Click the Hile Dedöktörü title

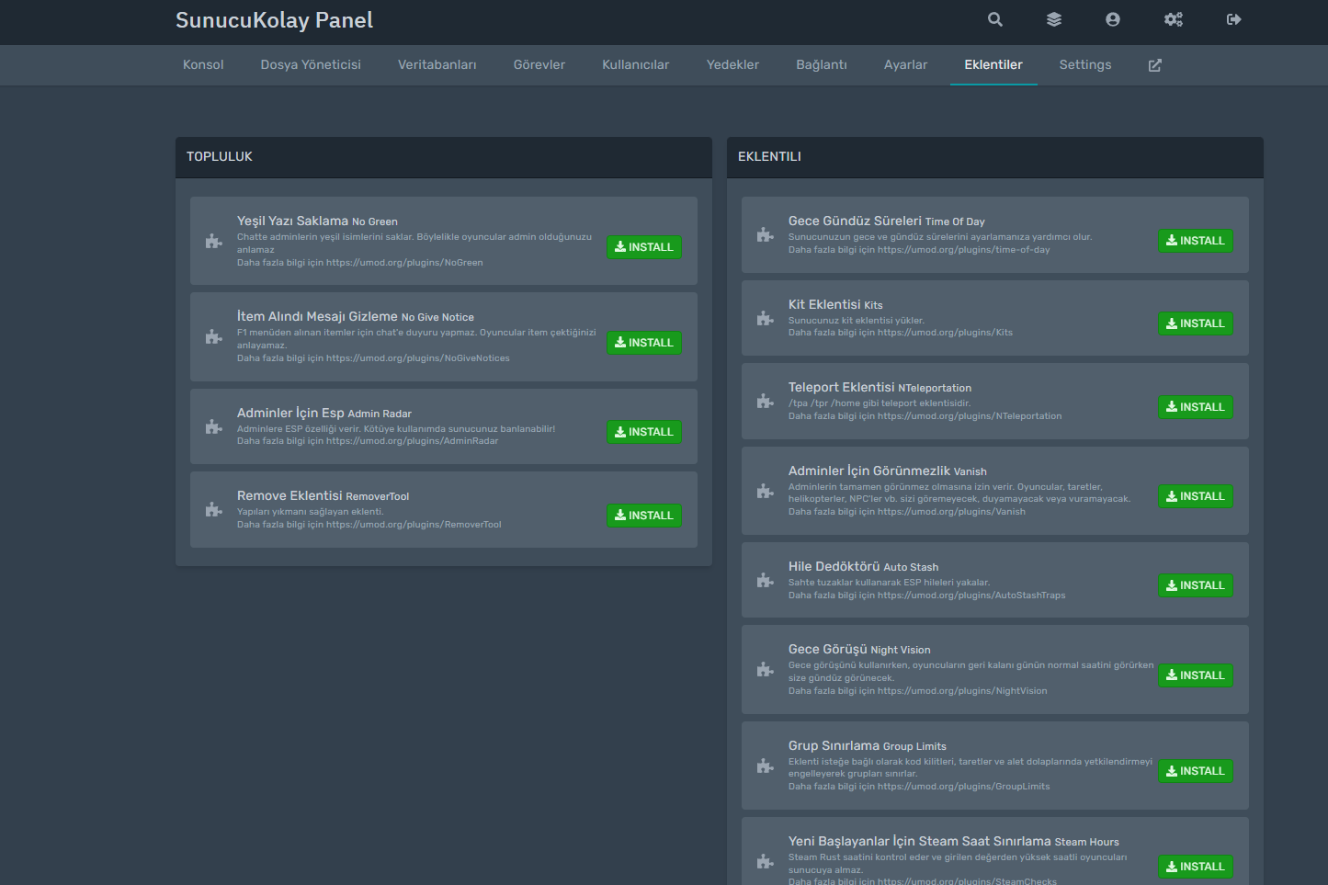(x=834, y=566)
